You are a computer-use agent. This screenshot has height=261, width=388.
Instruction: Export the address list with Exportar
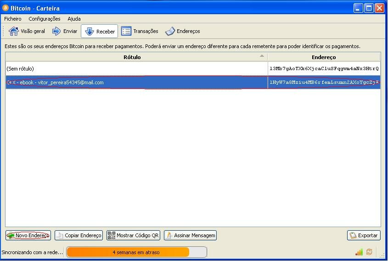point(364,235)
